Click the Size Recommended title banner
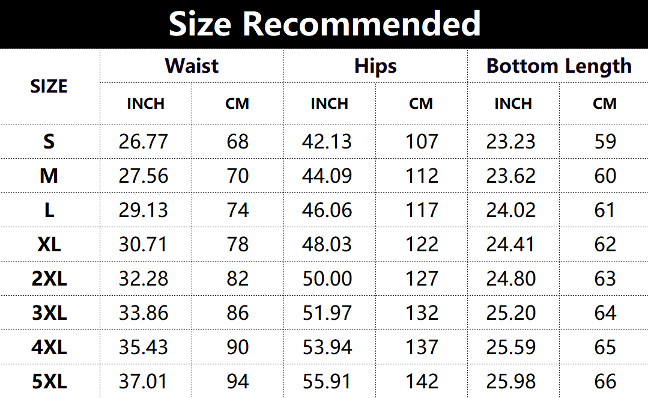Screen dimensions: 648x398 [x=324, y=24]
